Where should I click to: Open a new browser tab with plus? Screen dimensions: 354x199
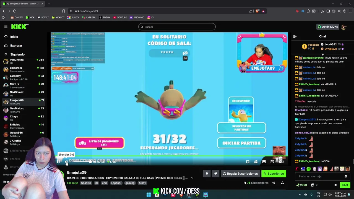click(49, 4)
